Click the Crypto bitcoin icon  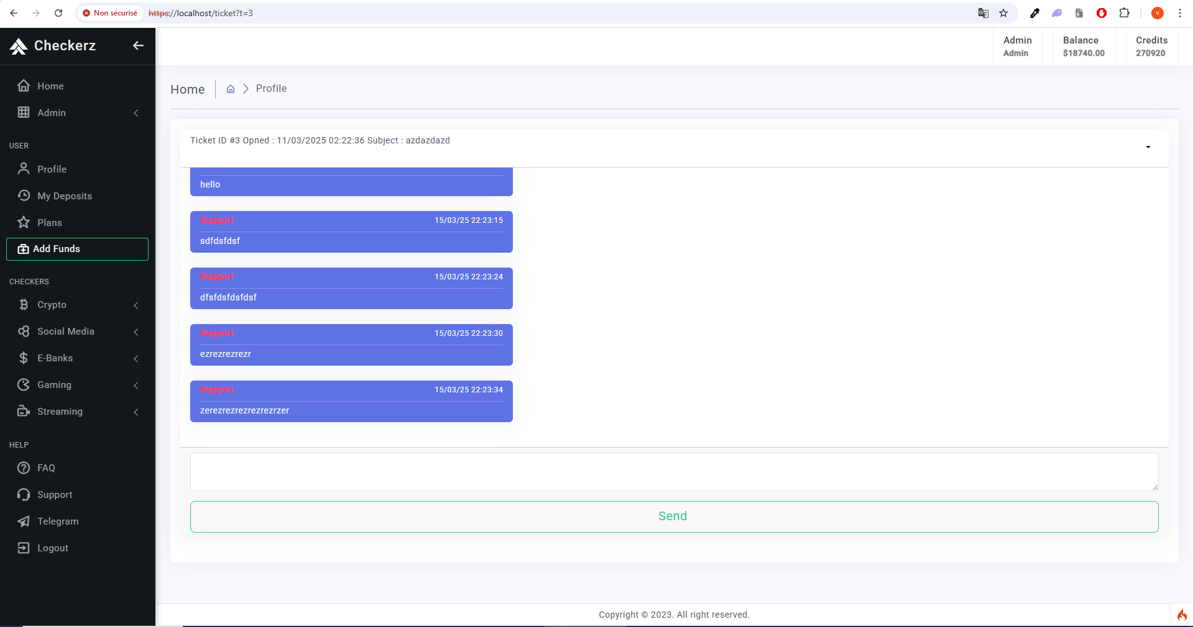coord(24,304)
